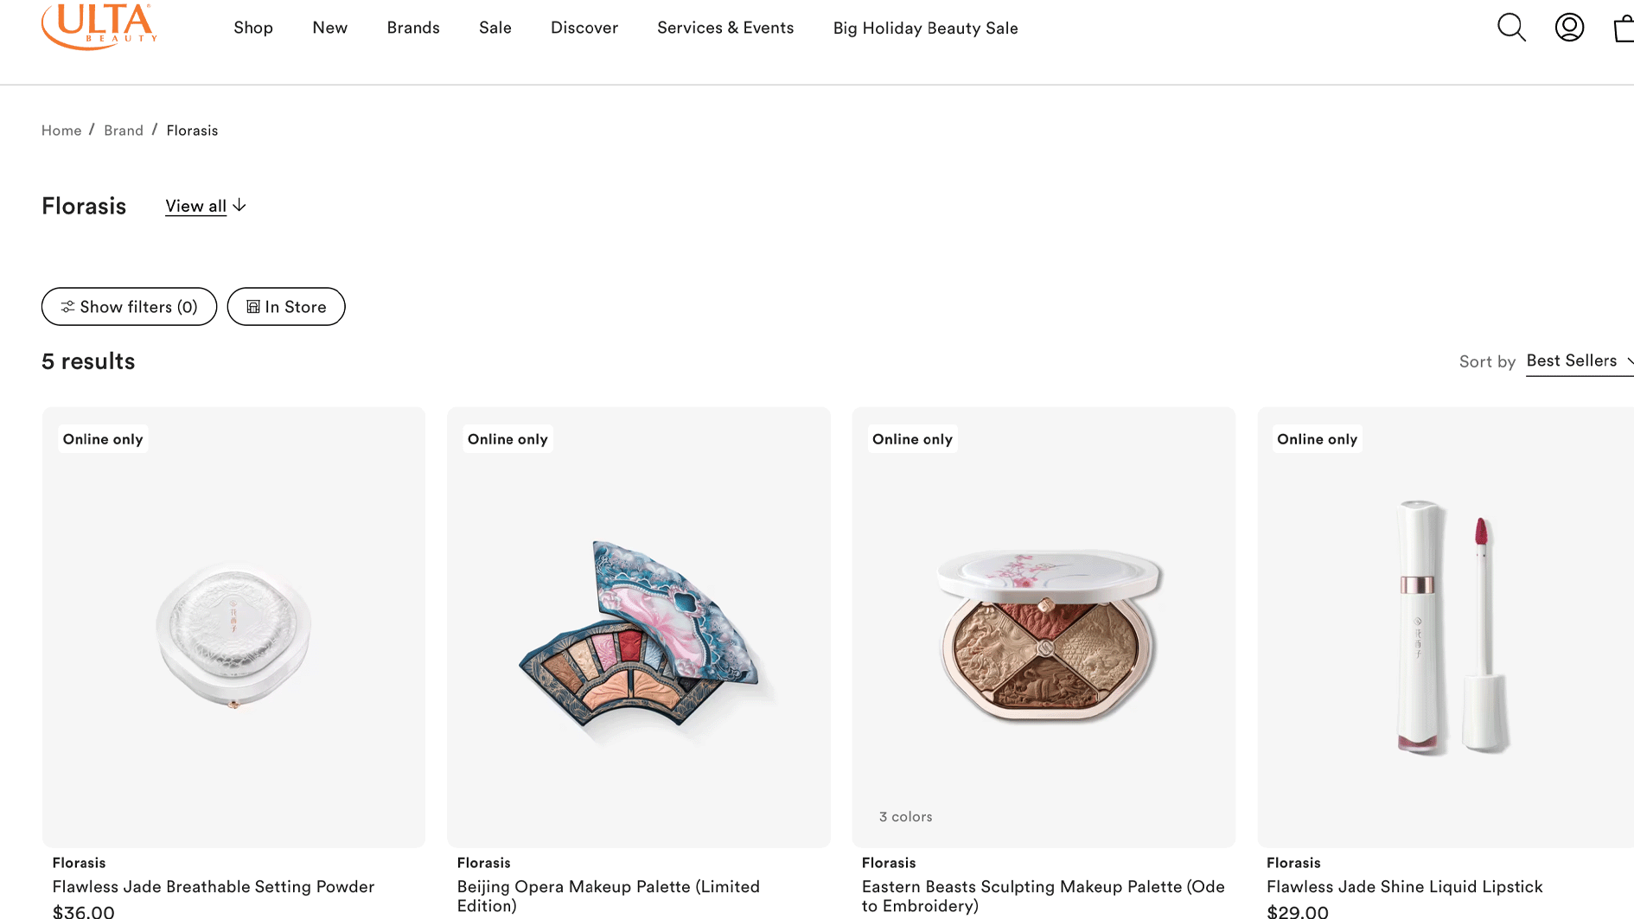Open the Brands menu

click(x=413, y=28)
